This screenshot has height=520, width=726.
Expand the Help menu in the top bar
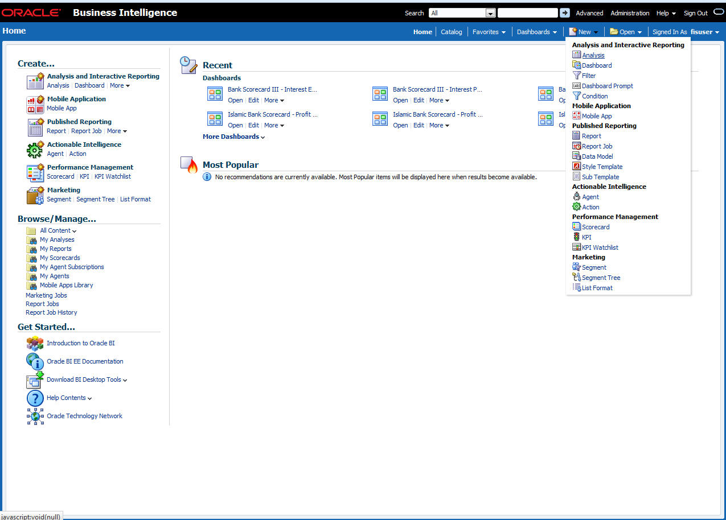pyautogui.click(x=666, y=13)
